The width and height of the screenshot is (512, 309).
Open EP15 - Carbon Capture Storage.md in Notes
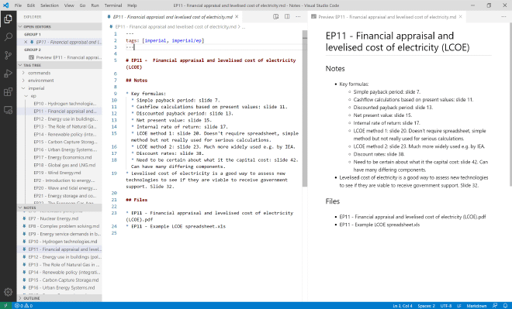coord(64,280)
